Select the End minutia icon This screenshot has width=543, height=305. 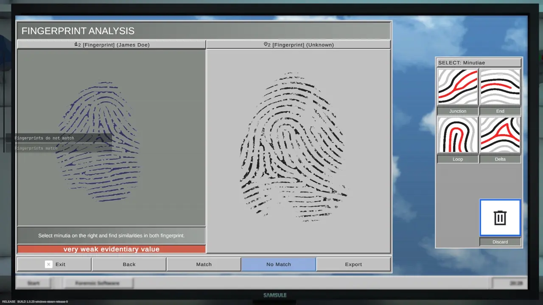[x=500, y=87]
